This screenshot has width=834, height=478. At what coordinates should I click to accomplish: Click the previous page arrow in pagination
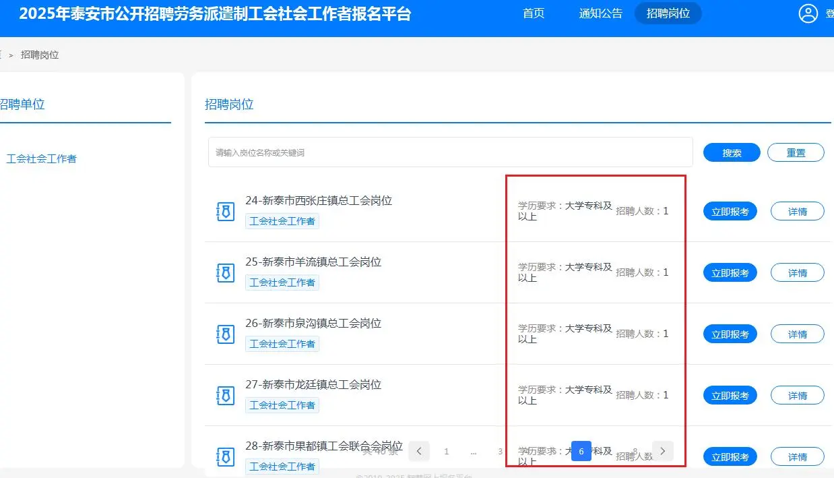[x=419, y=451]
